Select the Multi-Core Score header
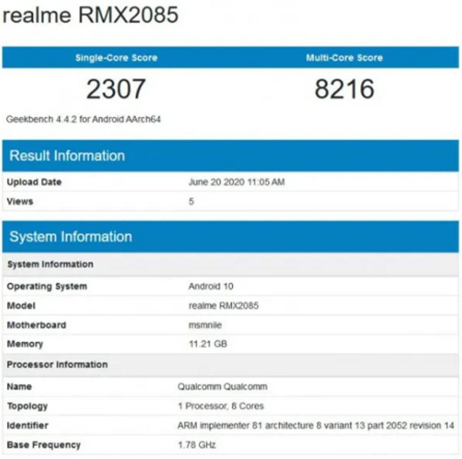The image size is (462, 459). [344, 58]
